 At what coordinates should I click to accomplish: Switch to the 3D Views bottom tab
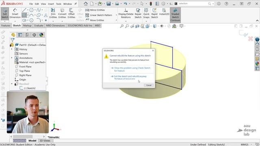[45, 141]
